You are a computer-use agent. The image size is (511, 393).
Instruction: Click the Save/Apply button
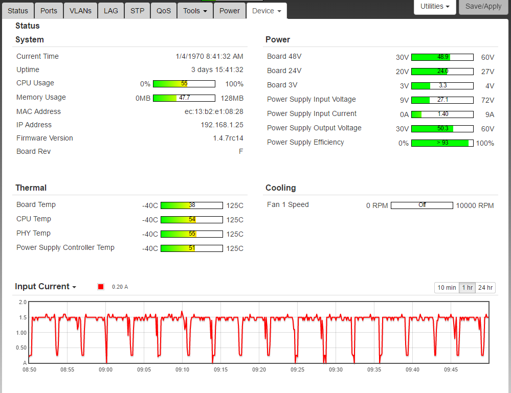(x=483, y=7)
